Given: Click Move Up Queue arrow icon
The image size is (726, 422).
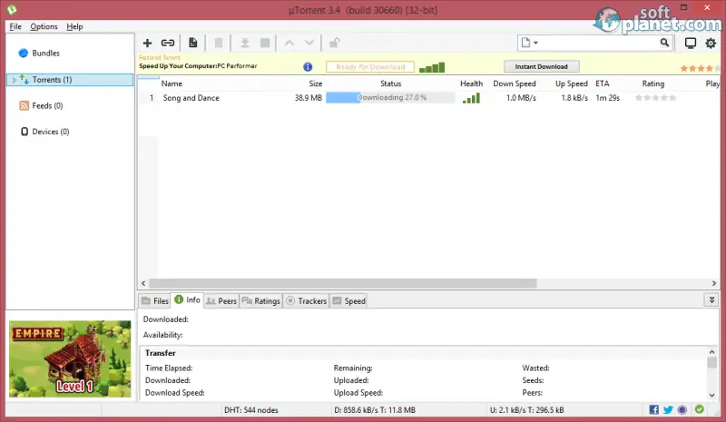Looking at the screenshot, I should tap(289, 43).
